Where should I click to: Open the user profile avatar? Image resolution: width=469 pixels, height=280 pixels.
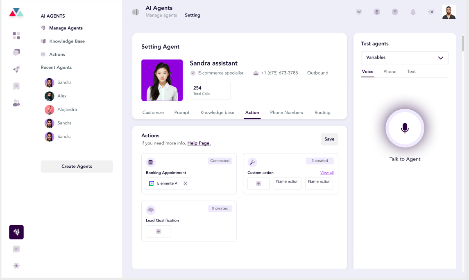[x=449, y=12]
